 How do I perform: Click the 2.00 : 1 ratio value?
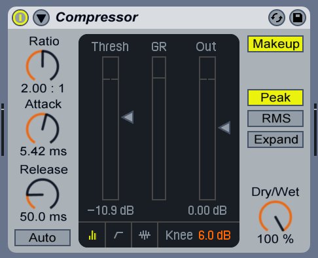(x=43, y=88)
